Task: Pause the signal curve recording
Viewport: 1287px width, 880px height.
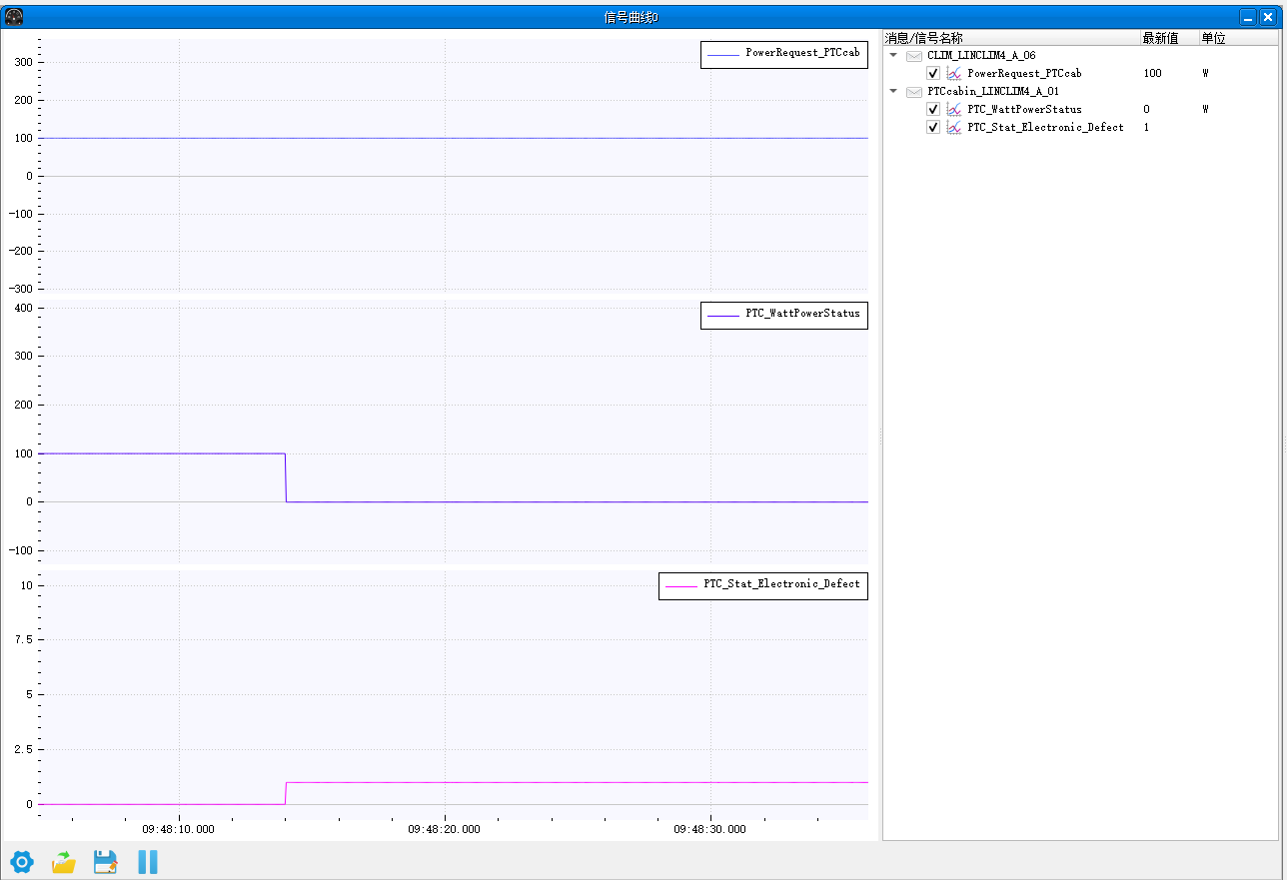Action: 148,862
